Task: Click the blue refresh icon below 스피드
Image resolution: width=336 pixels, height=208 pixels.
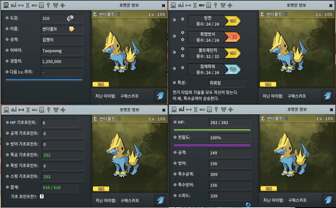Action: coord(248,205)
